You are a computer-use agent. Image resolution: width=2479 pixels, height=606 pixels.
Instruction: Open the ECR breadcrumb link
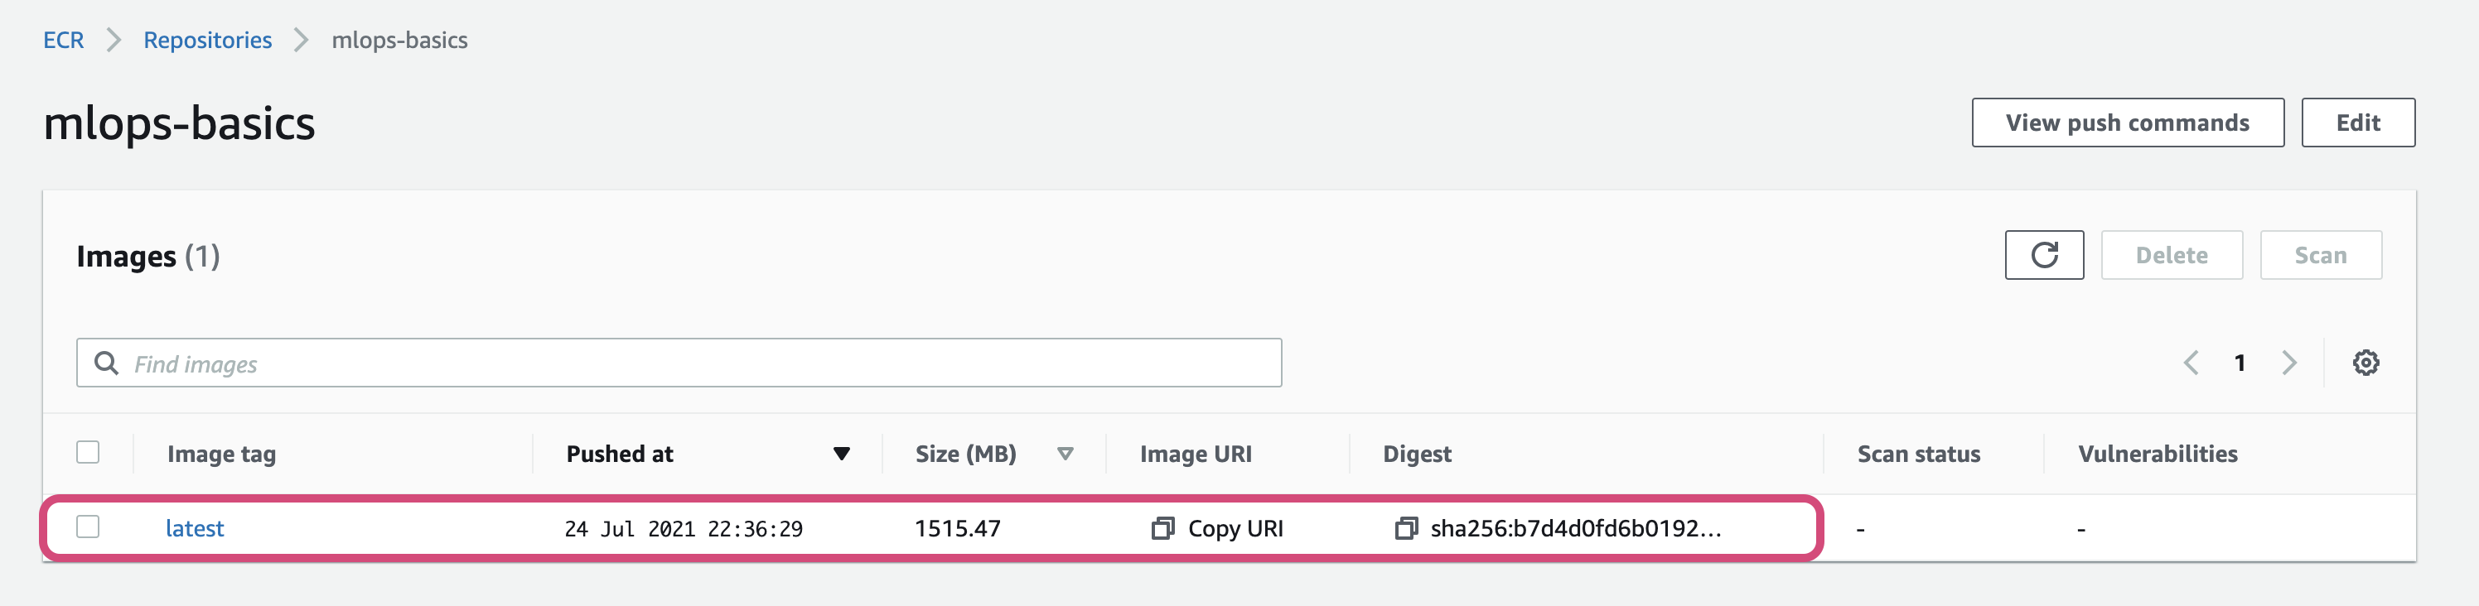coord(64,41)
